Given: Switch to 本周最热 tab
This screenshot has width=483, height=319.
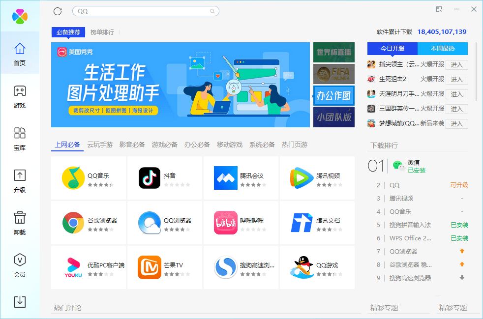Looking at the screenshot, I should pos(442,49).
